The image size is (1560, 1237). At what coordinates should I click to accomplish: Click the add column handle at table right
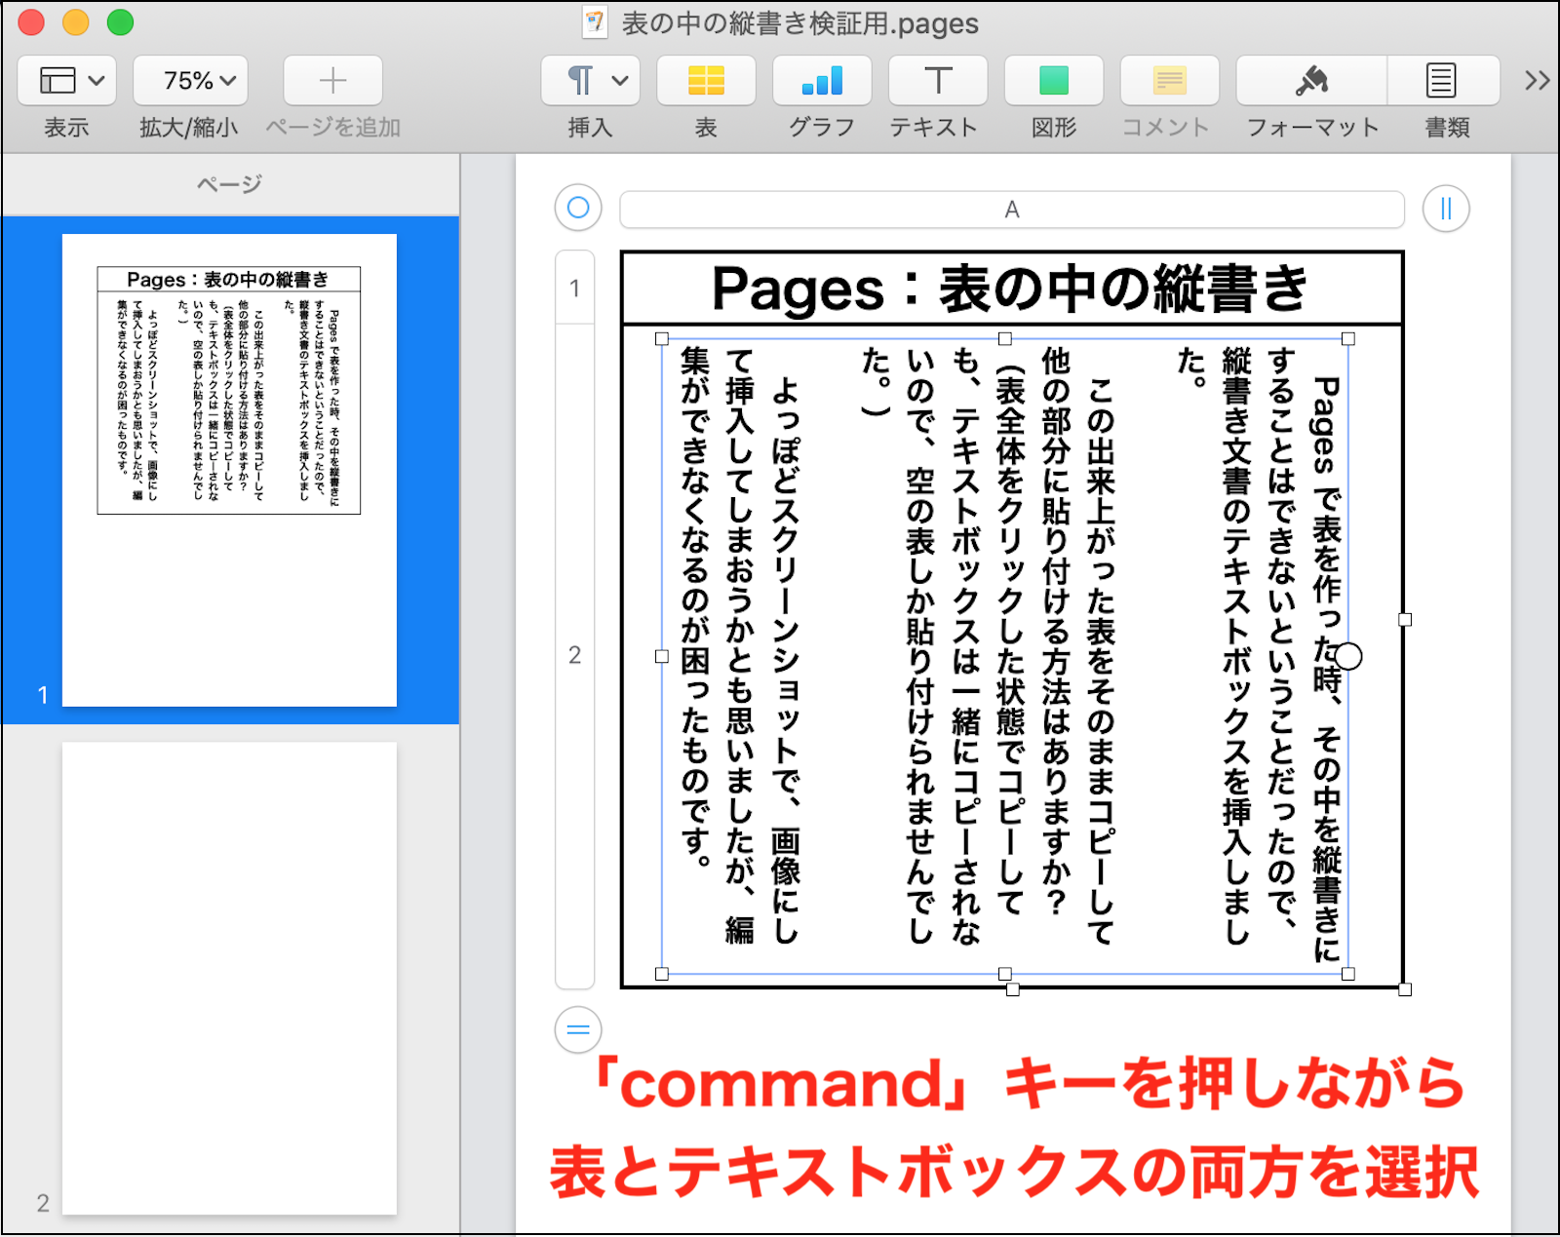1445,209
